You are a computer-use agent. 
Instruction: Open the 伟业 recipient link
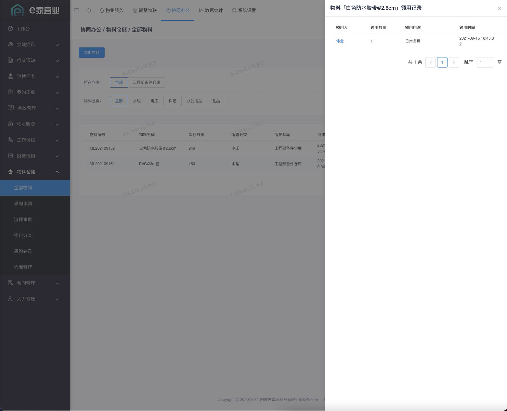pos(340,41)
